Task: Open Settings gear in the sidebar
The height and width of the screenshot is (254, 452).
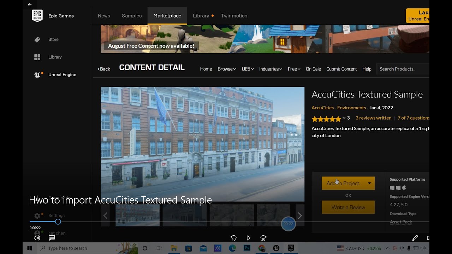Action: [37, 216]
